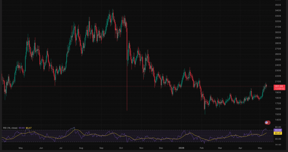Click the yellow 60.47 value in RSI legend

pos(29,128)
